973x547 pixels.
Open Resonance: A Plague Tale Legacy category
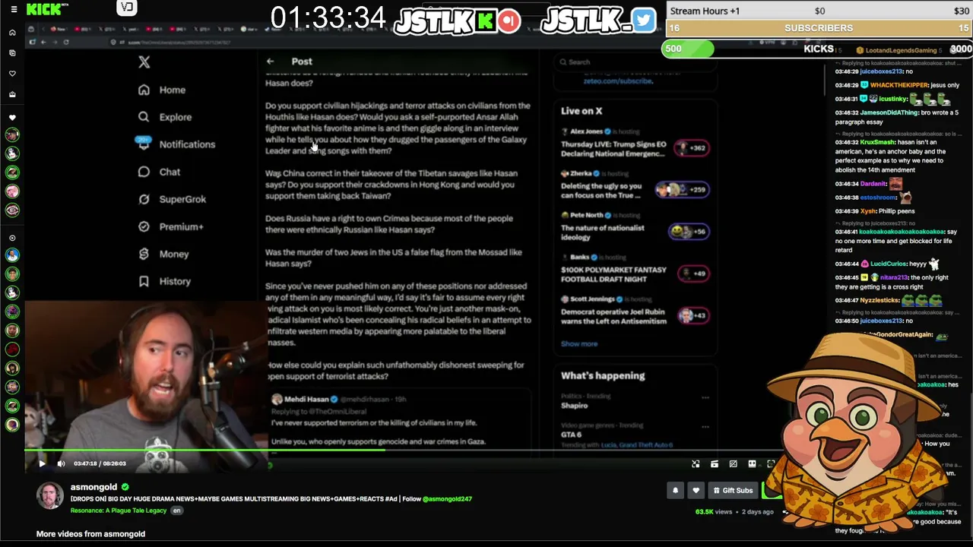click(119, 511)
